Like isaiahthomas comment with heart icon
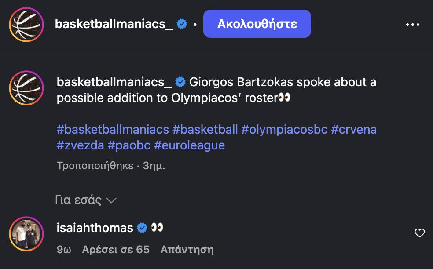433x269 pixels. pyautogui.click(x=420, y=233)
